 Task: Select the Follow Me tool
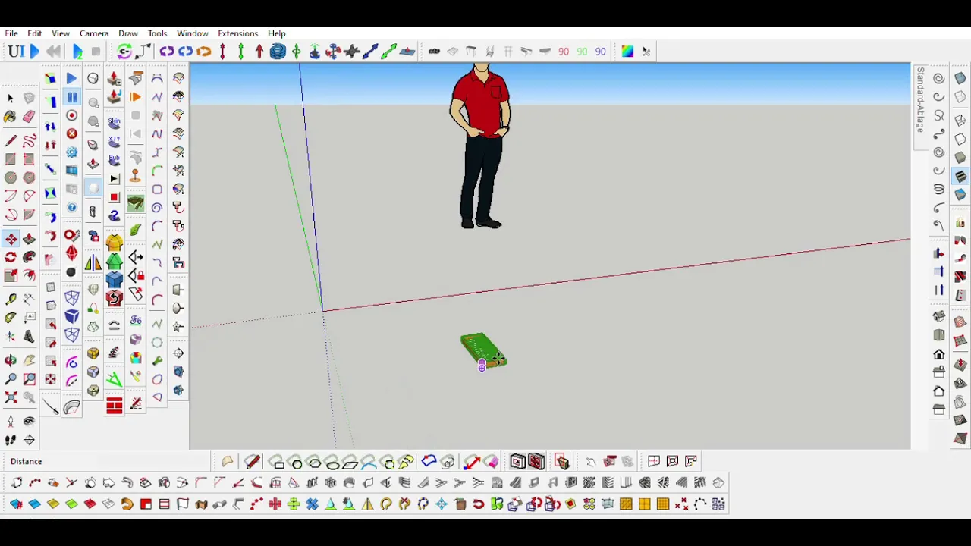point(29,257)
